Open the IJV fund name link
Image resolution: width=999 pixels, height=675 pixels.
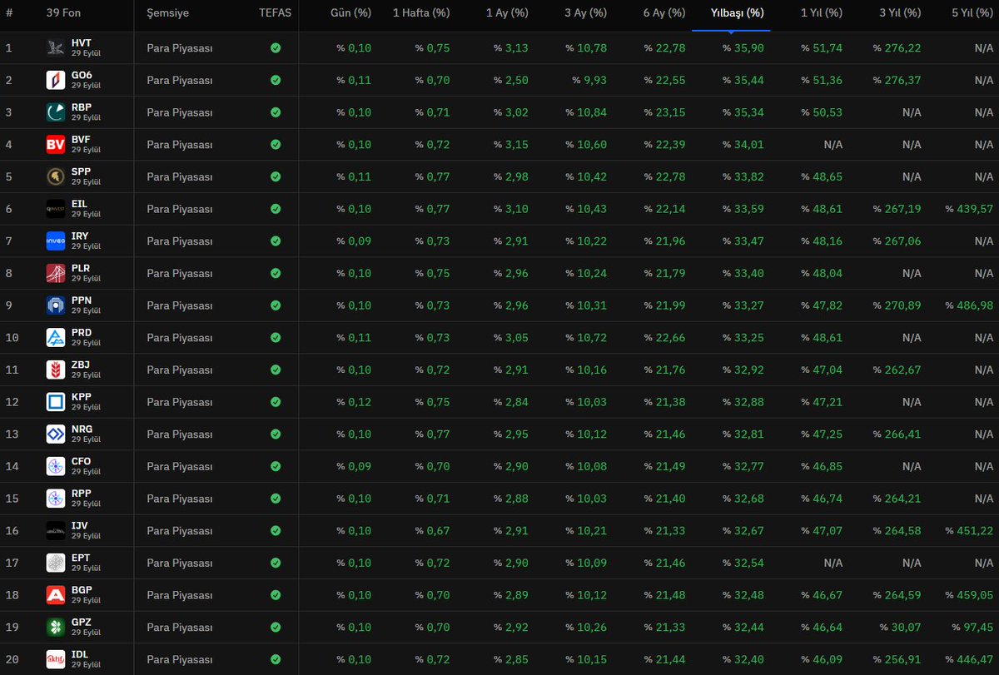80,526
